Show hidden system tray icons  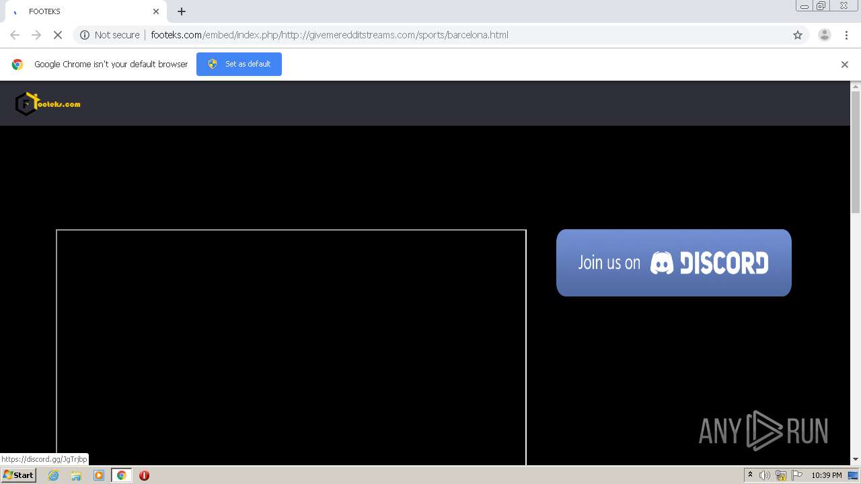point(750,475)
